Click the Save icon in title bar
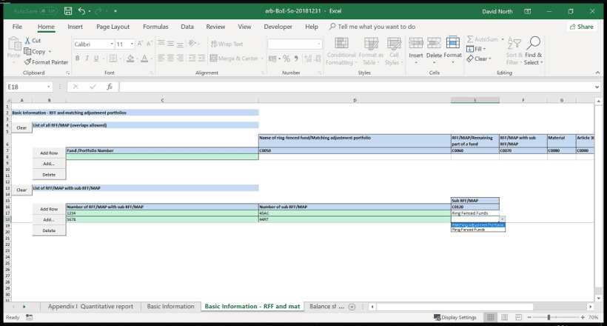The height and width of the screenshot is (326, 607). click(68, 11)
